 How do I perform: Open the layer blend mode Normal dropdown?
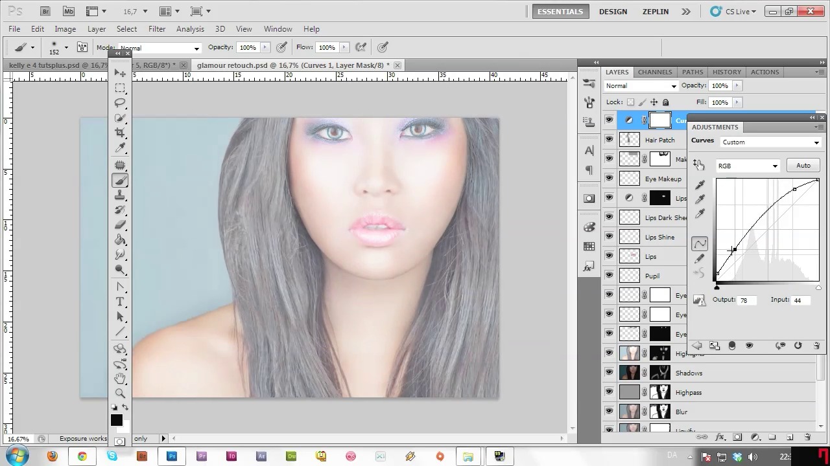coord(641,86)
